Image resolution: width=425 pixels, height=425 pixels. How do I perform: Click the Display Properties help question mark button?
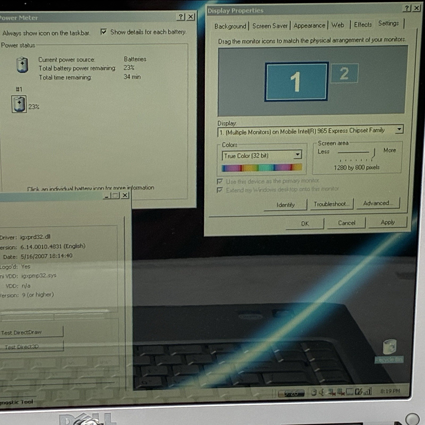tap(407, 8)
